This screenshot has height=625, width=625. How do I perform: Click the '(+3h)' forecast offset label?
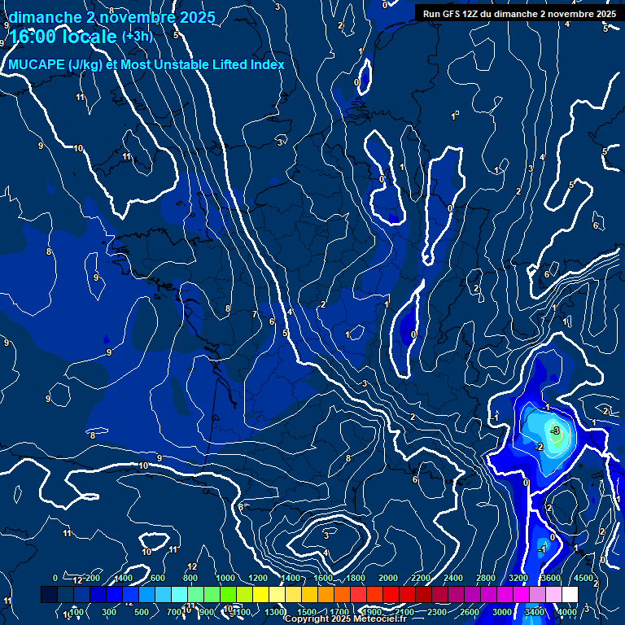pyautogui.click(x=137, y=37)
